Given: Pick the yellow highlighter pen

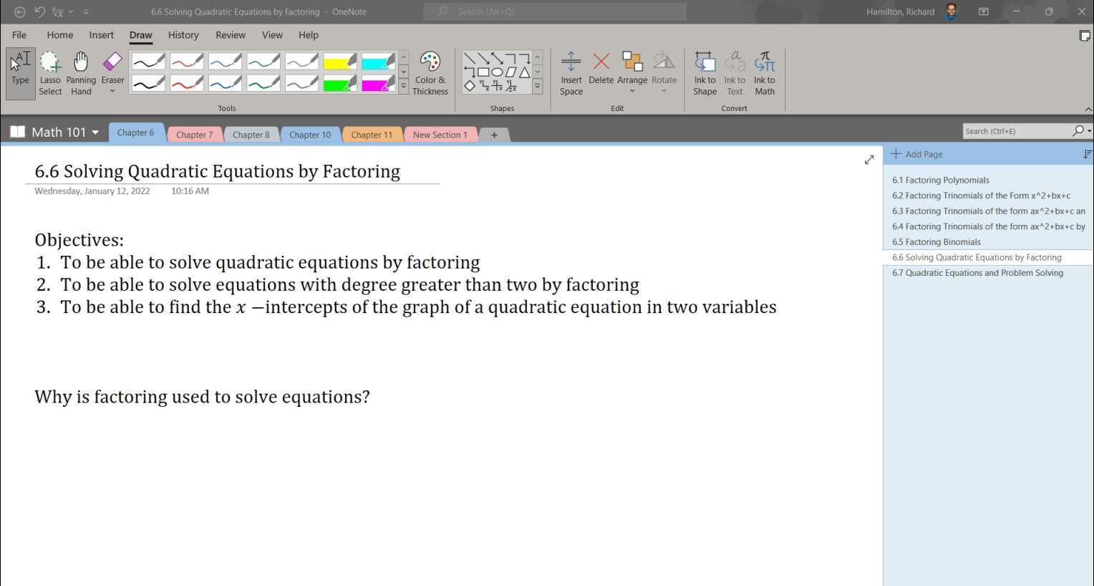Looking at the screenshot, I should (x=339, y=62).
